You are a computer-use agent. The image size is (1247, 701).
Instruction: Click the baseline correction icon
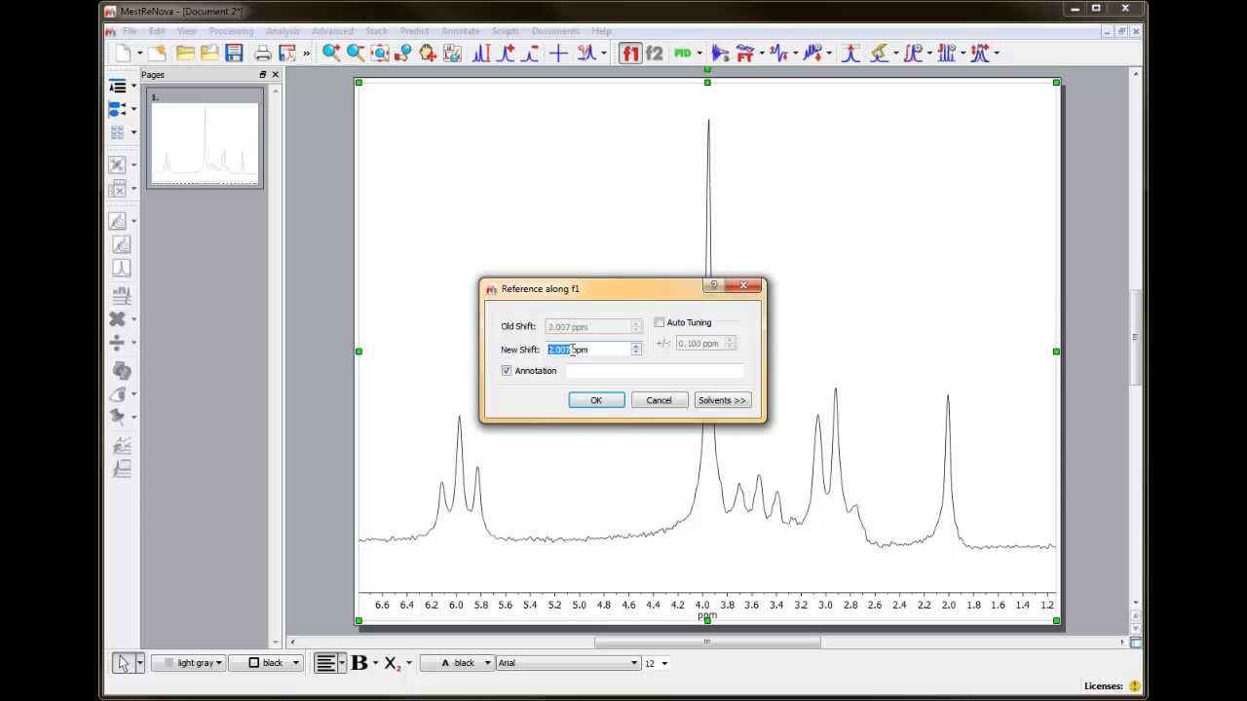812,54
